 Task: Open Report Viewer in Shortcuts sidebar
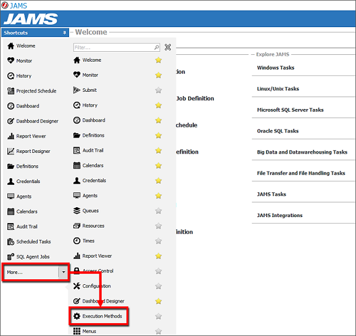[27, 136]
